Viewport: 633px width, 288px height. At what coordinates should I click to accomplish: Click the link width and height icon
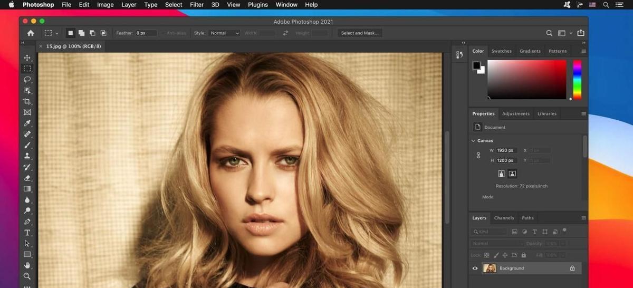(x=478, y=156)
